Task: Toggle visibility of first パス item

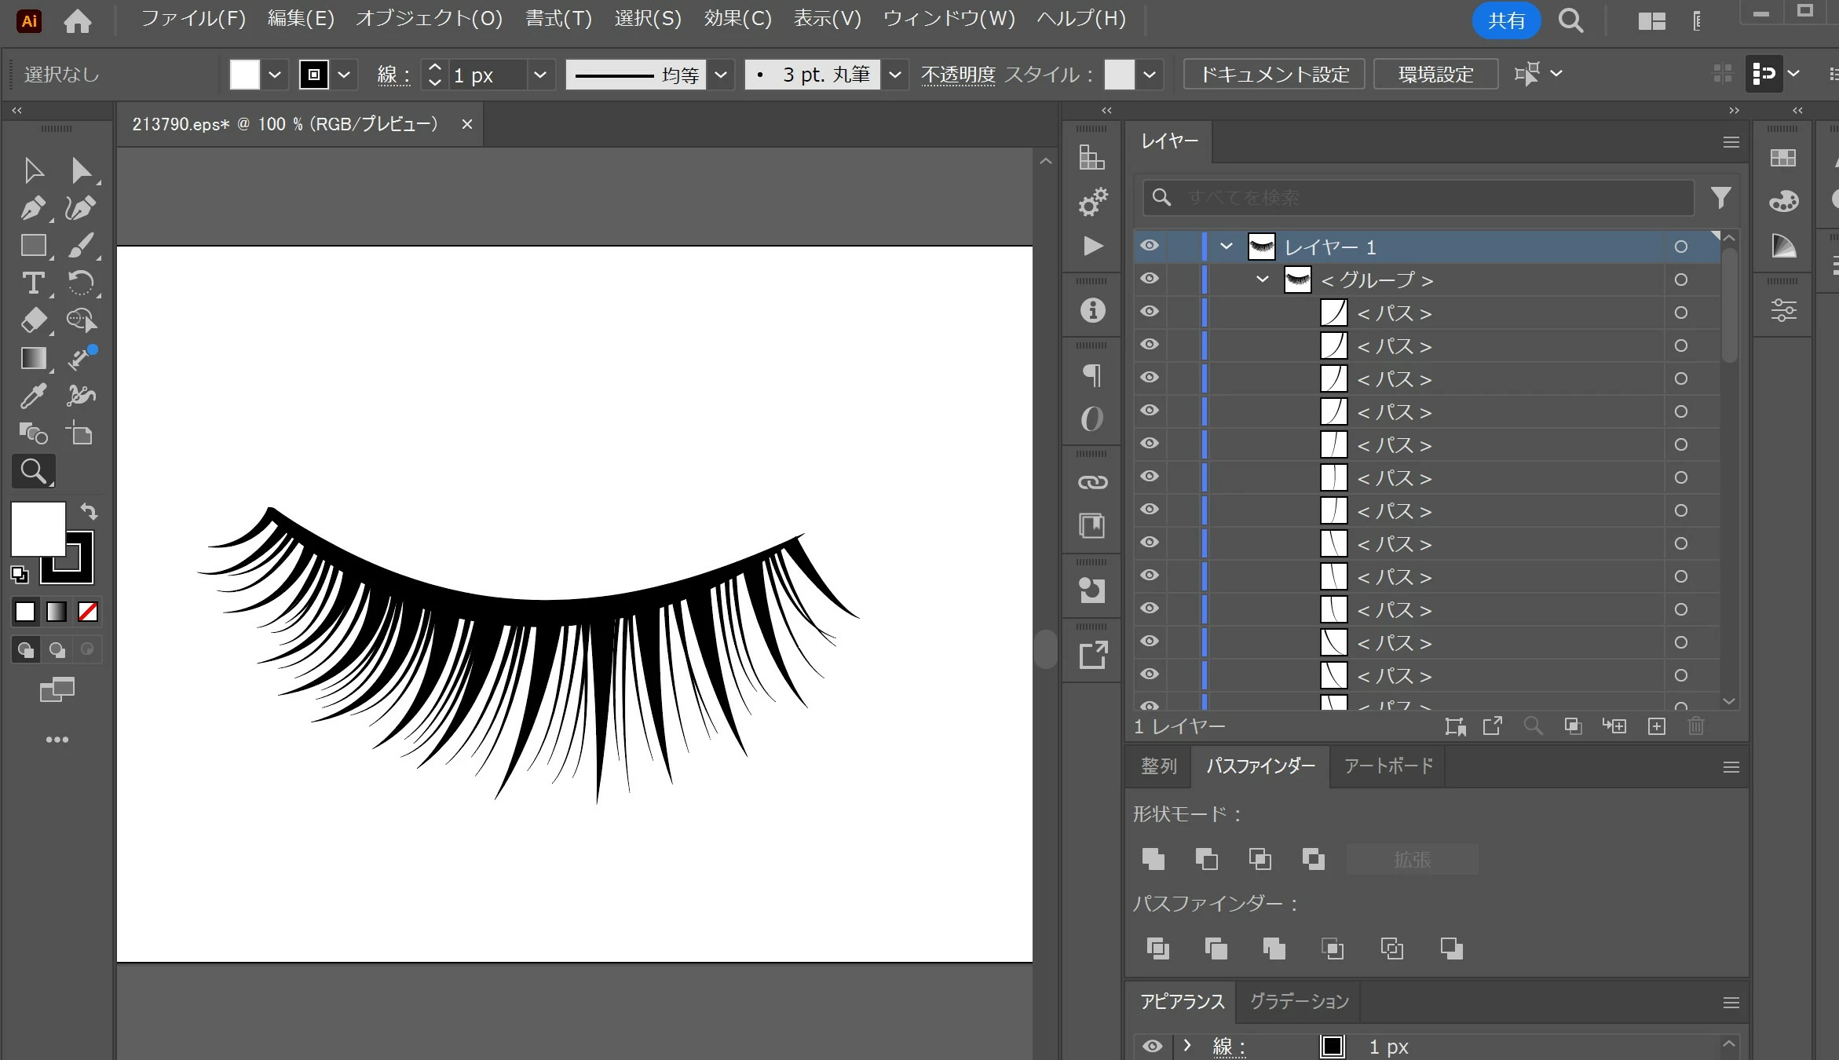Action: pyautogui.click(x=1150, y=312)
